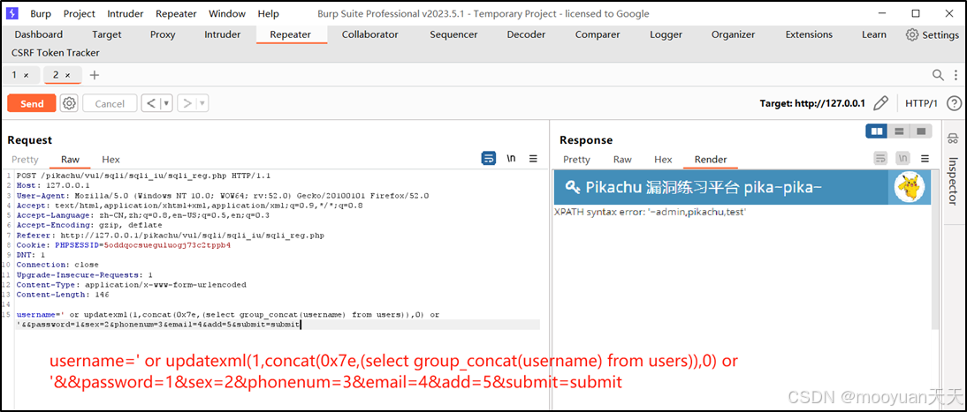Switch to the Intruder tool tab
This screenshot has width=967, height=412.
[223, 34]
